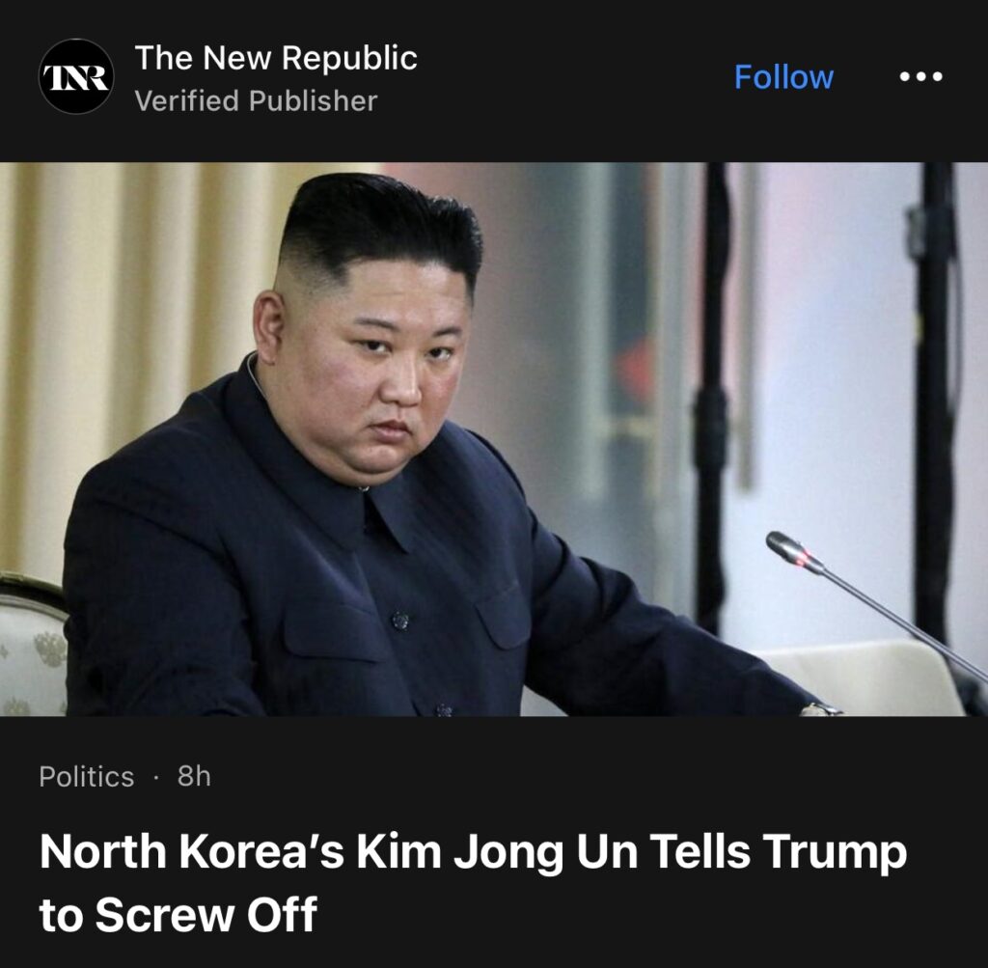Select the Politics category label
This screenshot has height=968, width=988.
tap(86, 776)
